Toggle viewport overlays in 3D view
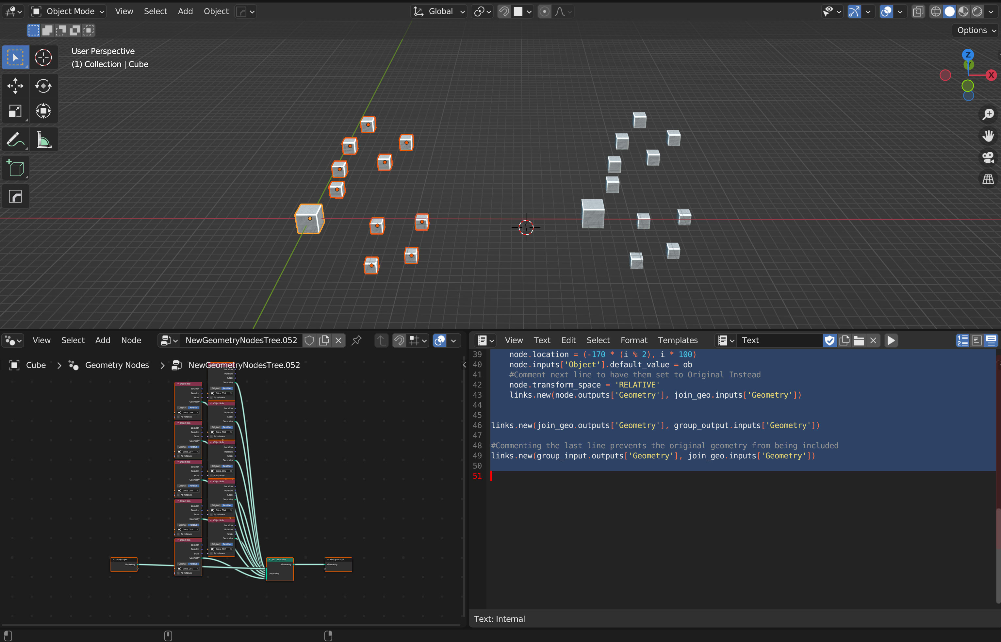Image resolution: width=1001 pixels, height=642 pixels. point(886,11)
